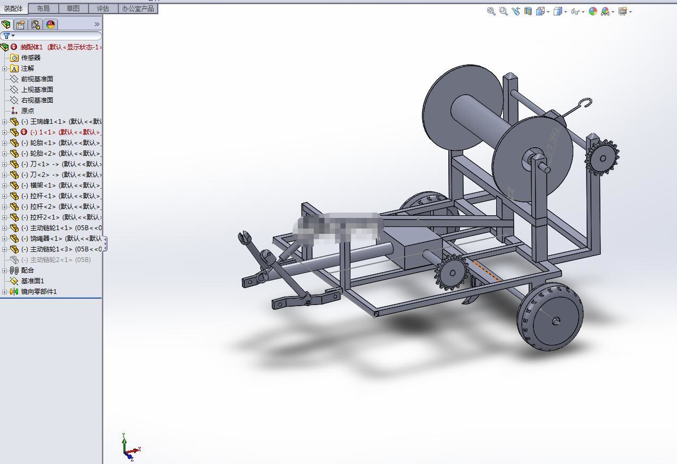This screenshot has width=677, height=464.
Task: Expand component 轮胎<2>
Action: [x=4, y=153]
